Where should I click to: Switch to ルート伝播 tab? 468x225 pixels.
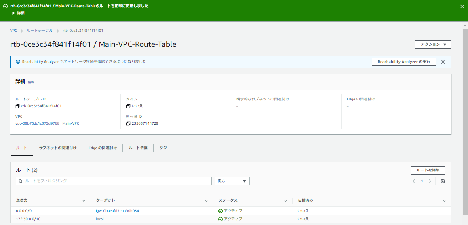pyautogui.click(x=138, y=148)
